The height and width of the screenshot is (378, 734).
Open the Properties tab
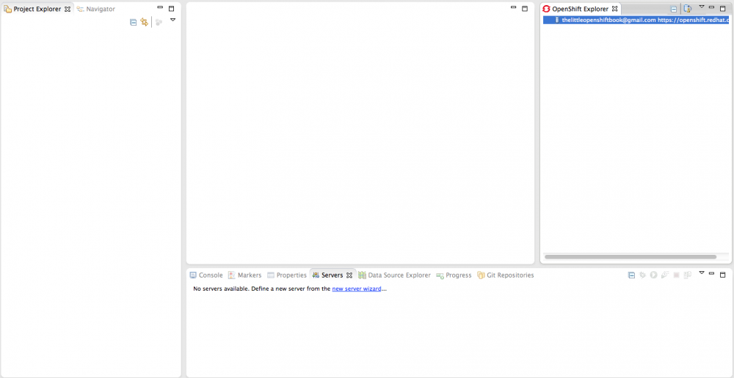pos(286,275)
